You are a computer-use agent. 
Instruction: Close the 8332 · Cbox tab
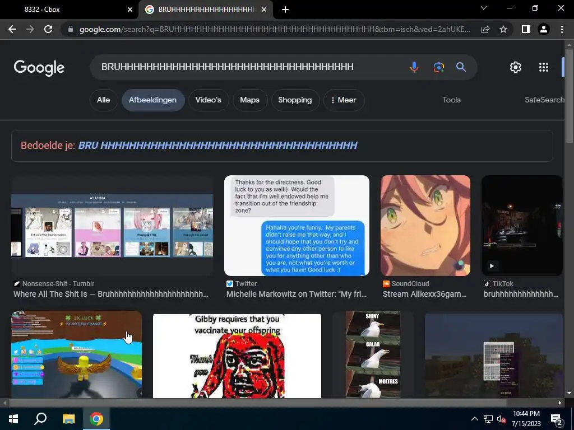130,10
